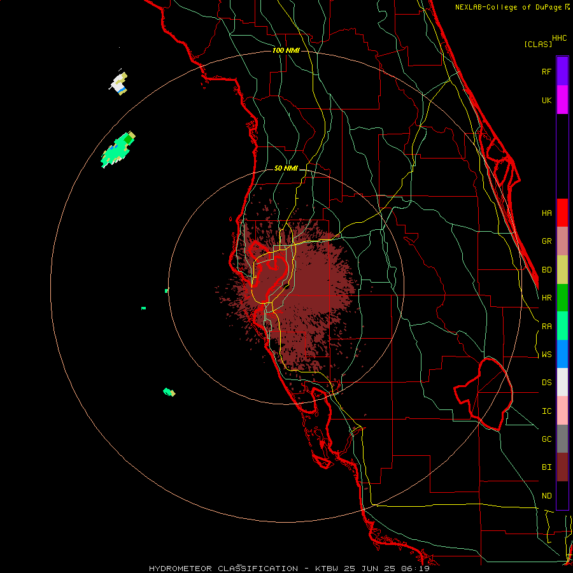Click the 'HYDROMETEOR CLASSIFICATION' title text

[x=223, y=569]
